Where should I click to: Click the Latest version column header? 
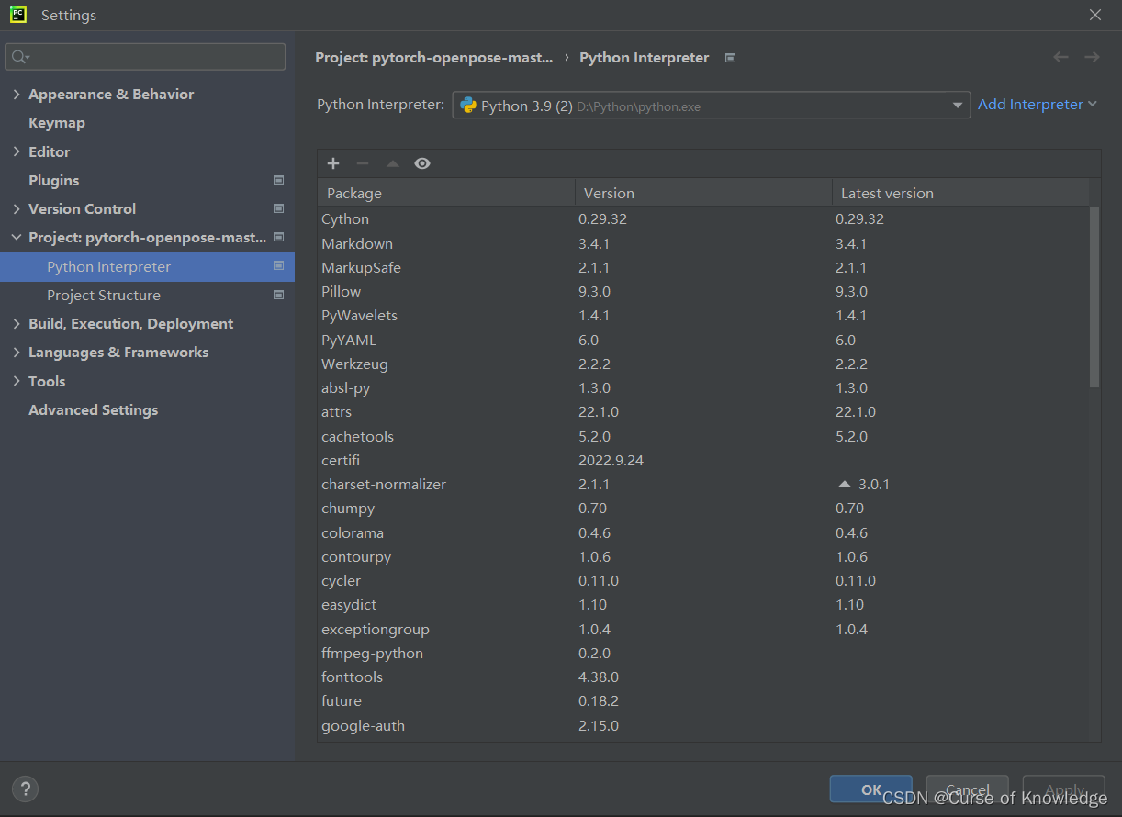(960, 193)
